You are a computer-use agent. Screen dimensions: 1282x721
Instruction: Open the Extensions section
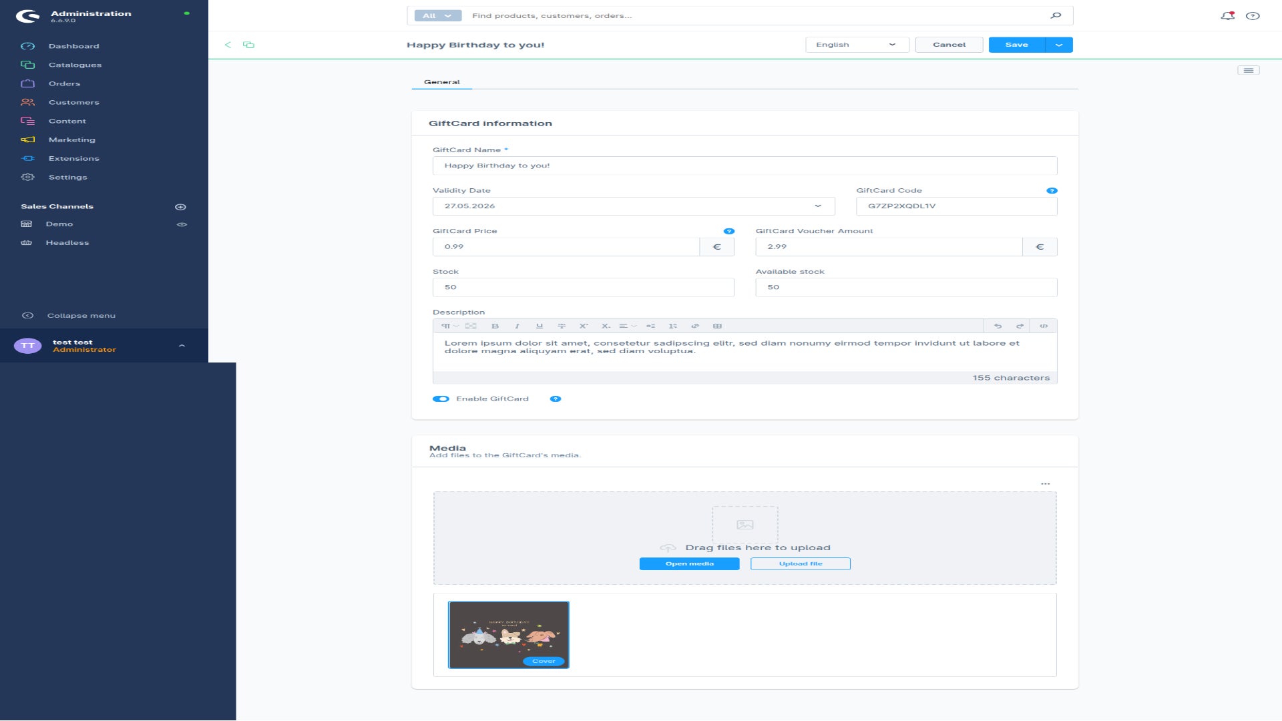pos(73,158)
